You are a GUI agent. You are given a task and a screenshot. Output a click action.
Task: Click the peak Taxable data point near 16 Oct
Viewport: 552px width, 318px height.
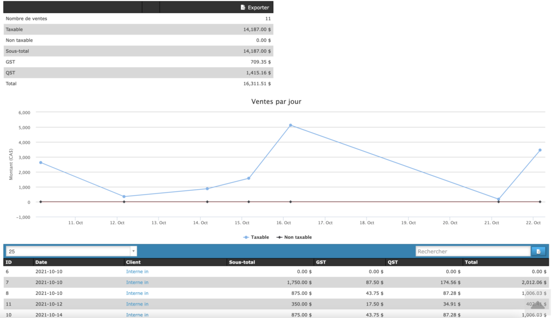click(291, 126)
